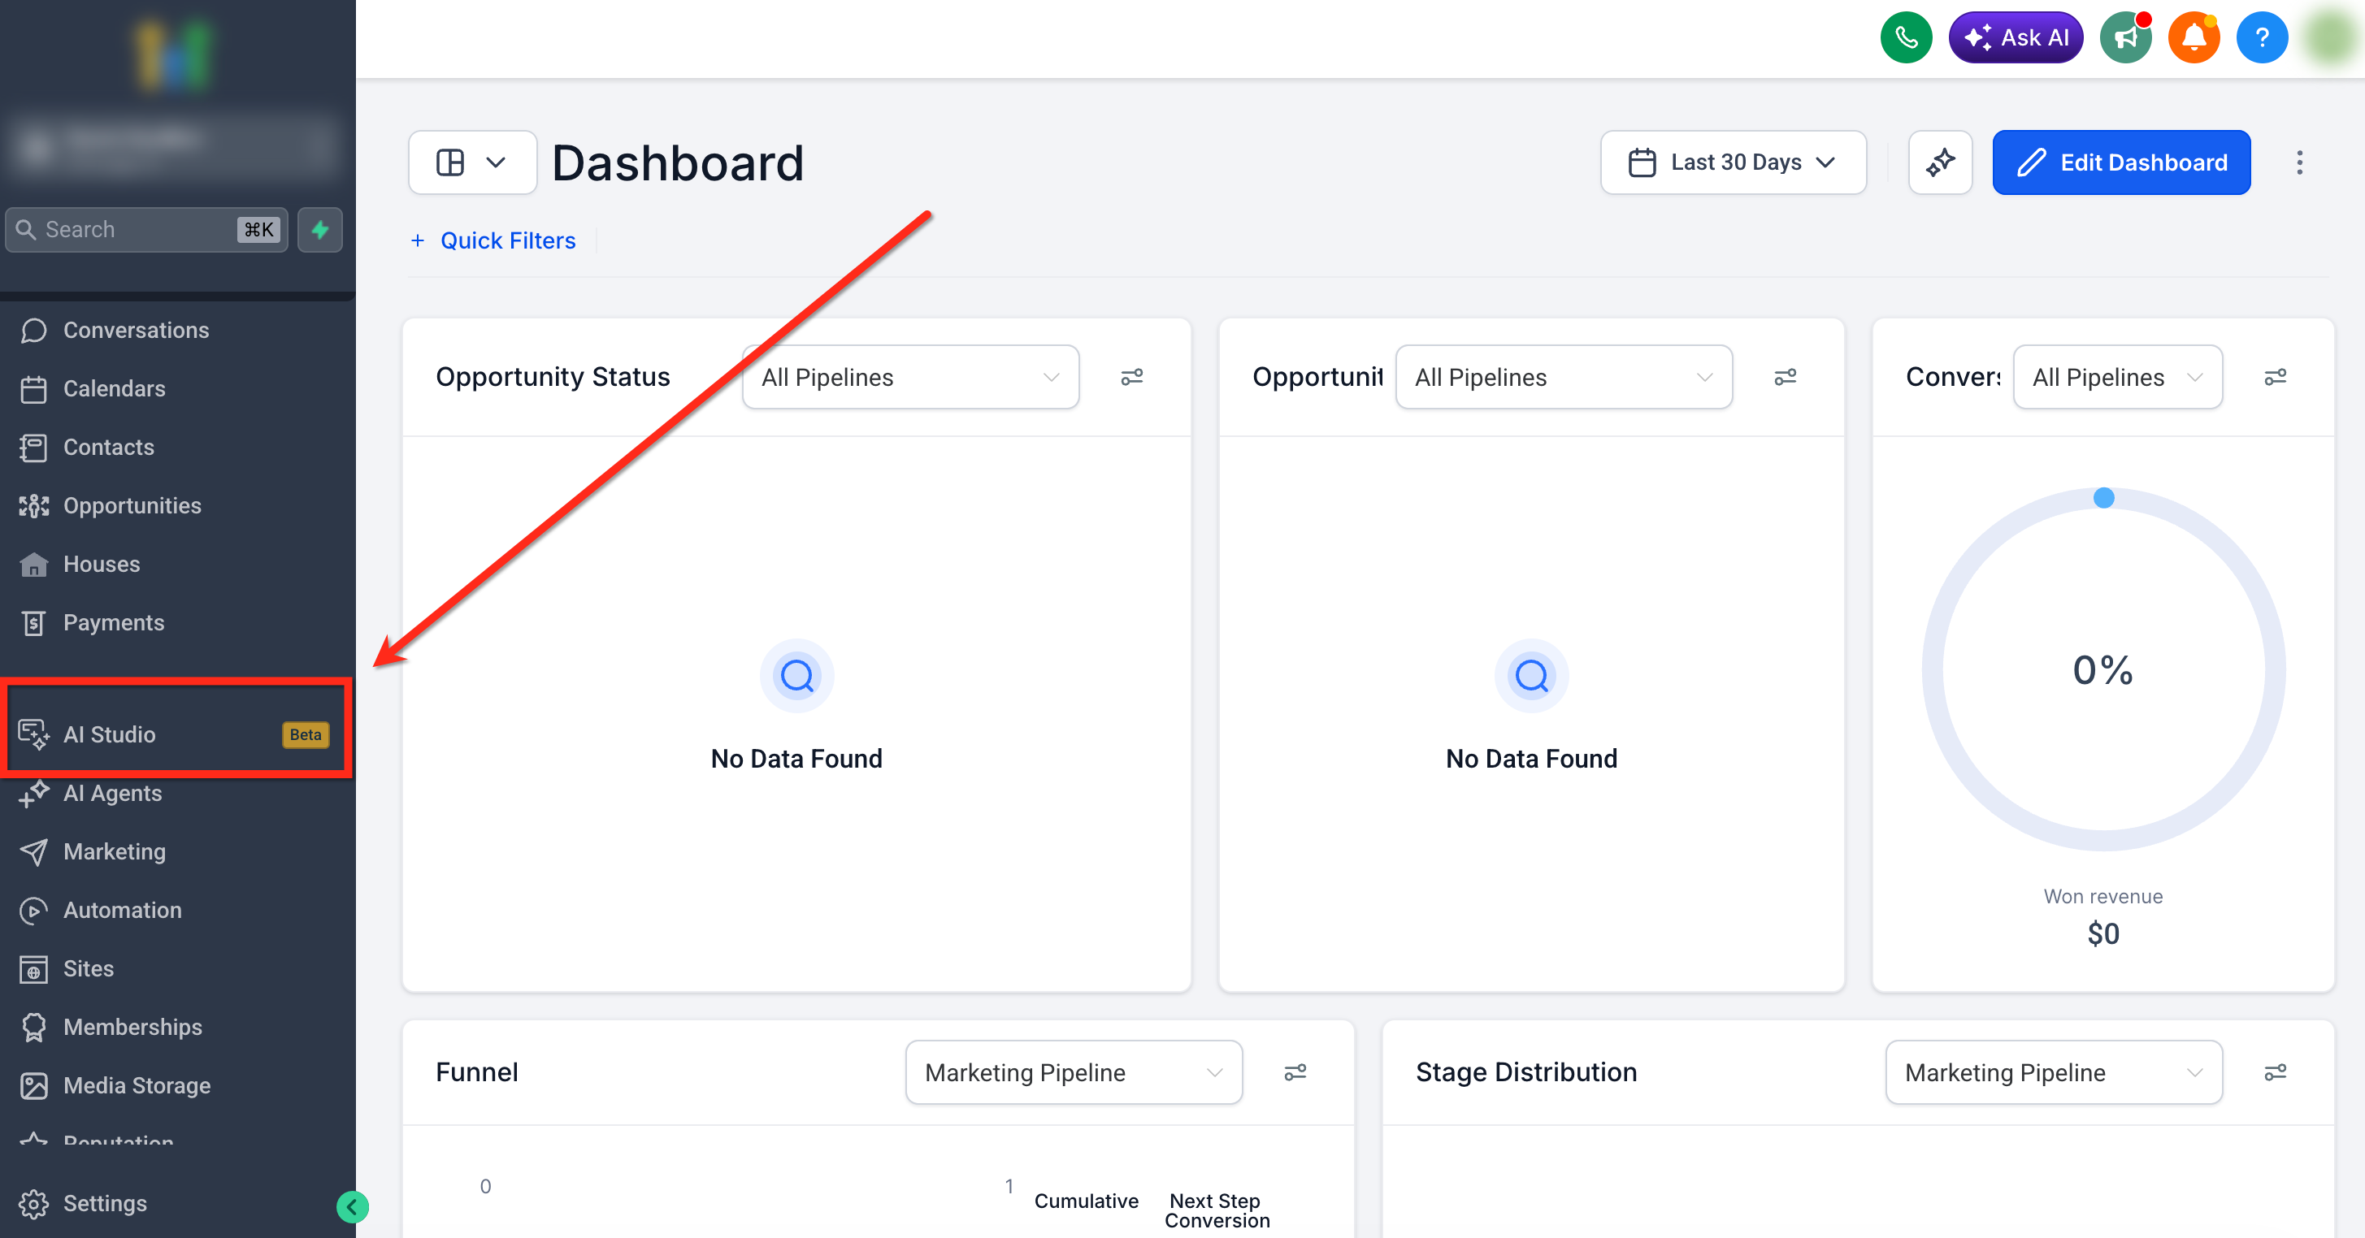Click the Edit Dashboard button
The image size is (2365, 1238).
pos(2121,162)
